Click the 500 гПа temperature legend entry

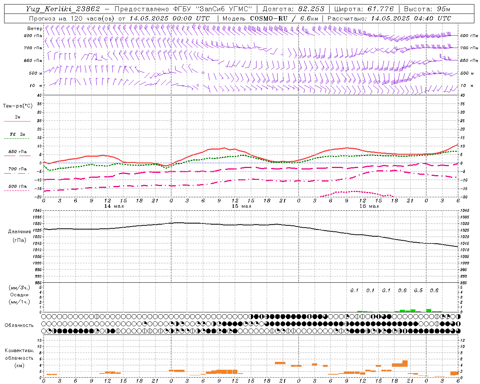[x=18, y=186]
